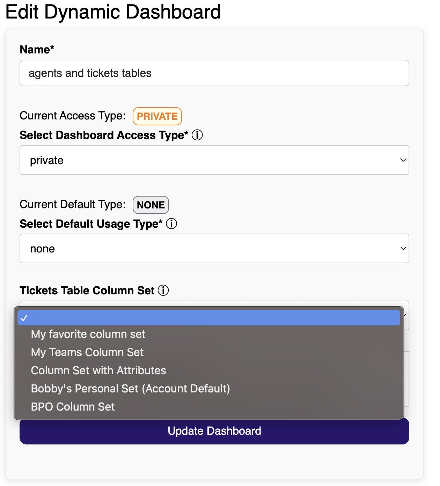Open the private access type dropdown
440x486 pixels.
pos(214,160)
